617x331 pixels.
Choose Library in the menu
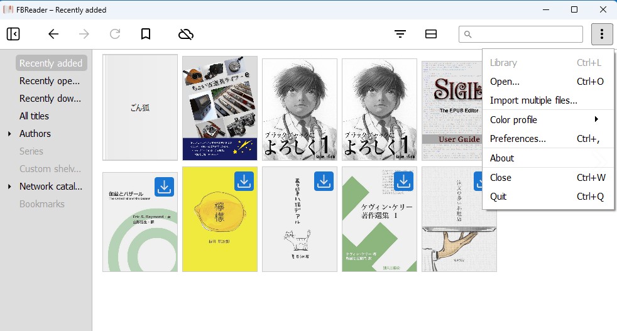click(x=548, y=63)
